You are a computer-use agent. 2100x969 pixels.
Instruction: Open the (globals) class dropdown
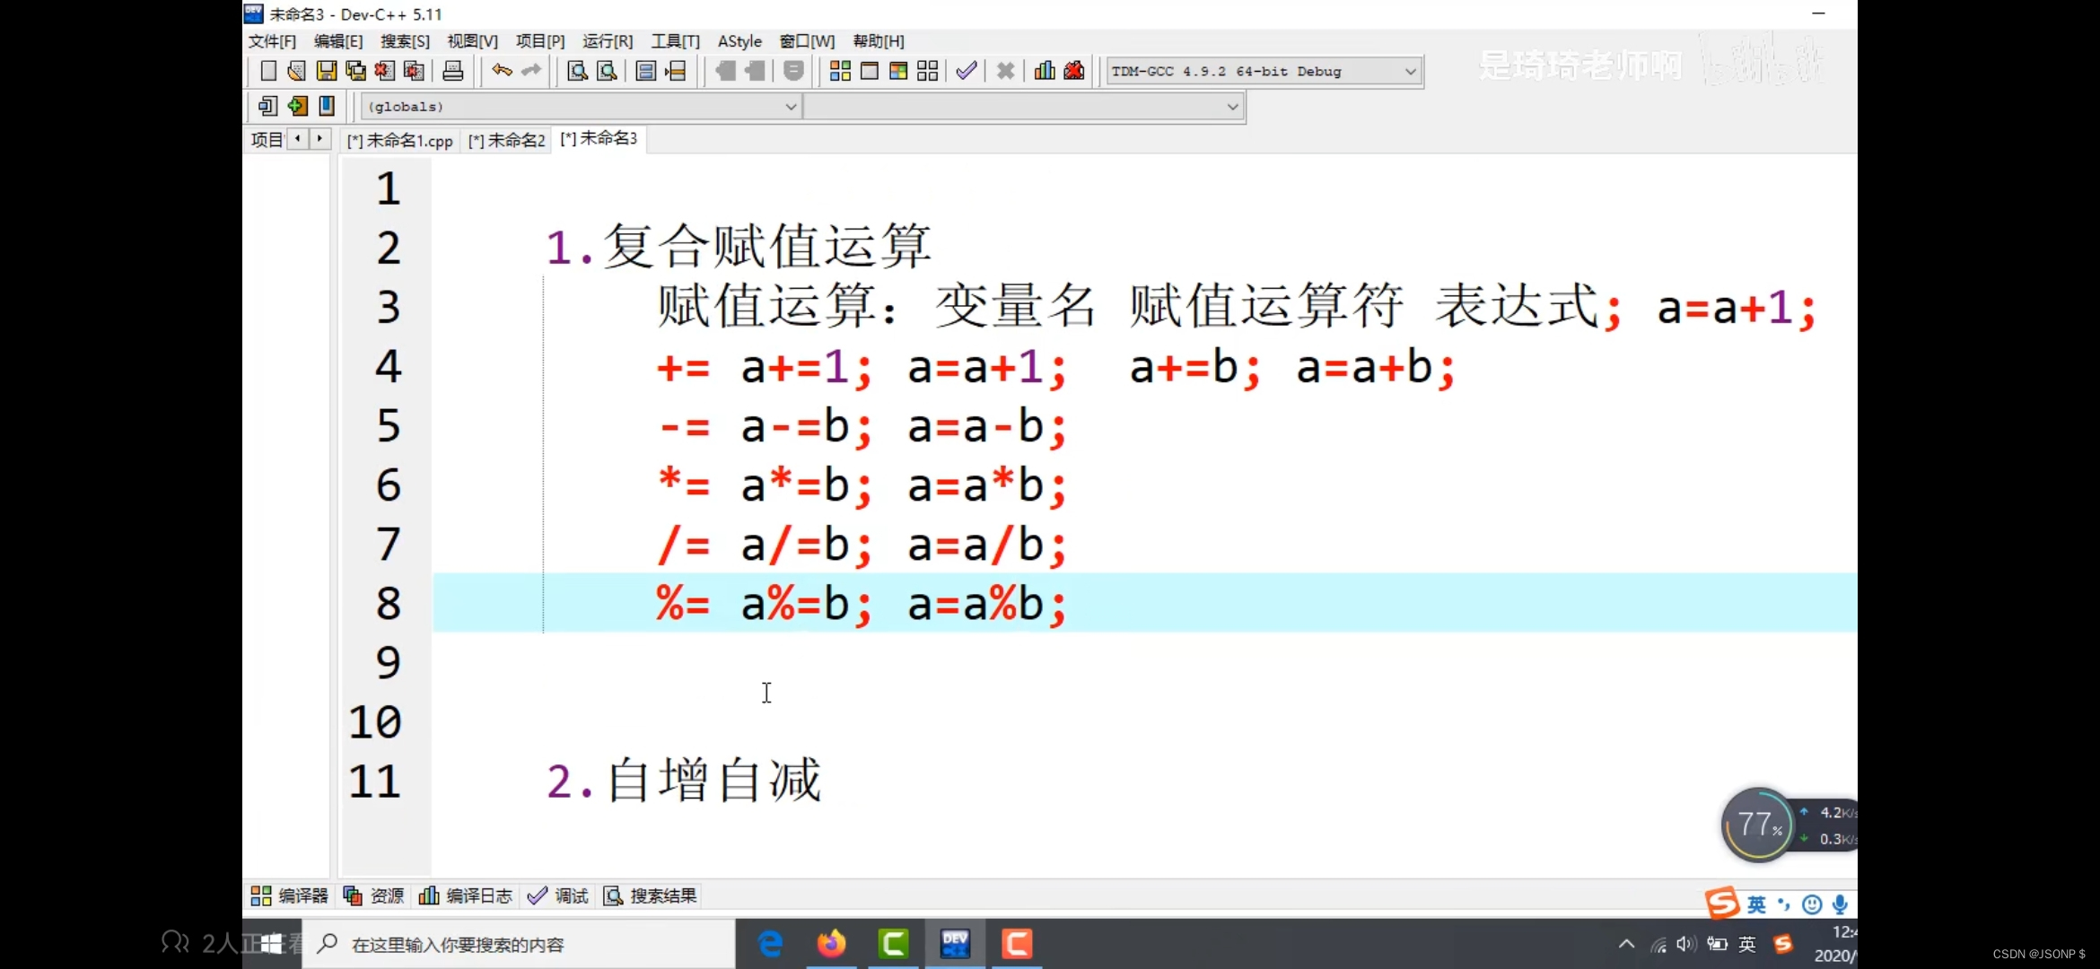tap(791, 106)
